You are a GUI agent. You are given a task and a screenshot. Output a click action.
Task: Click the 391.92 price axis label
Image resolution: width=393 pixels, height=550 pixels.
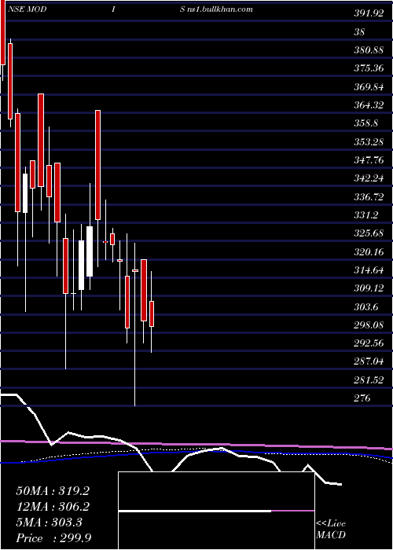point(369,13)
